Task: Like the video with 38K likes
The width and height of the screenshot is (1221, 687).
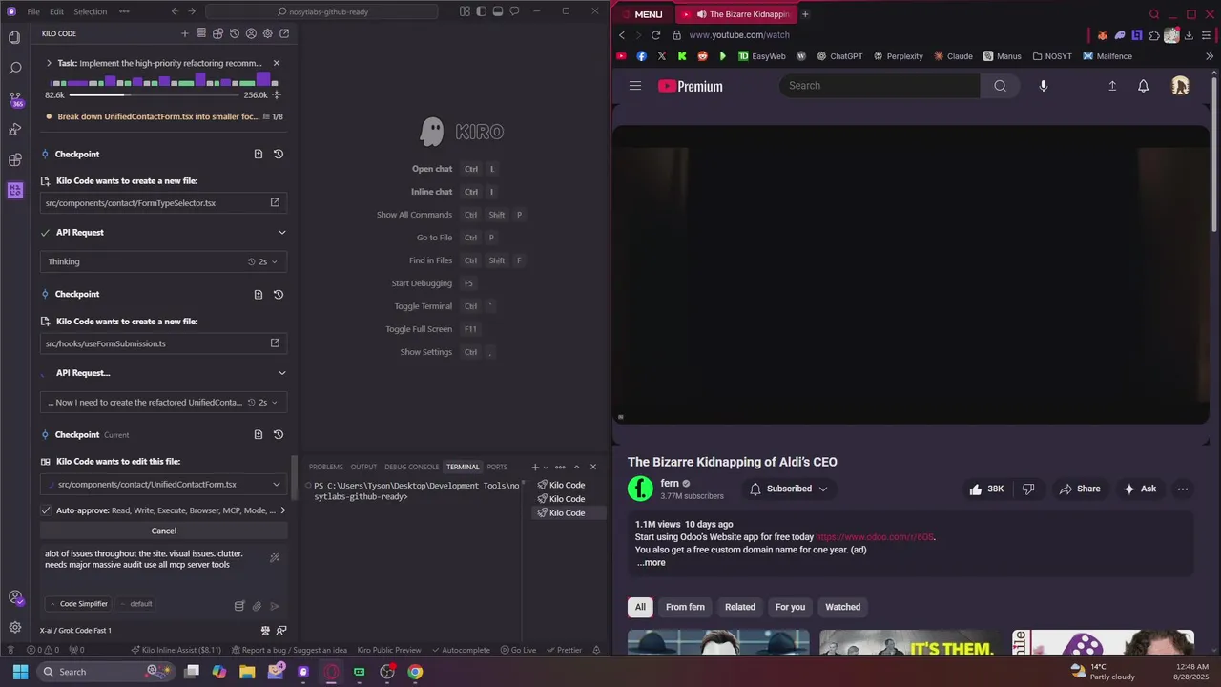Action: pos(985,489)
